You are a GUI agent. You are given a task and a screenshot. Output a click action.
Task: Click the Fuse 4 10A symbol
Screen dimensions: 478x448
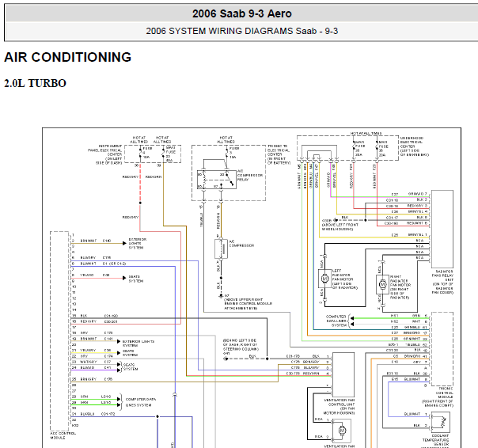click(x=141, y=154)
